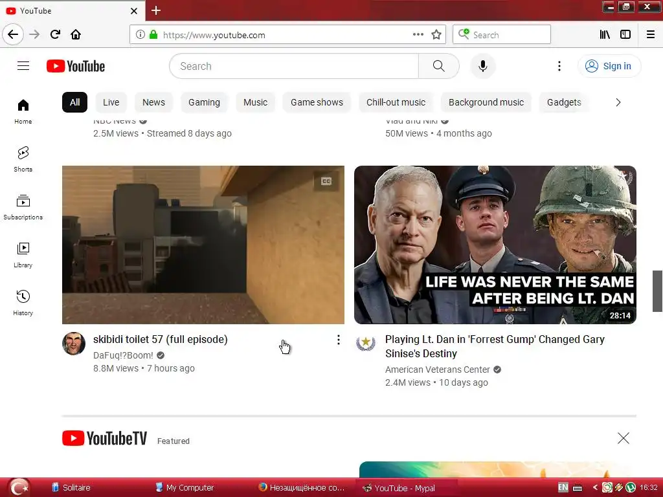The height and width of the screenshot is (497, 663).
Task: Click the browser toolbar Search box
Action: coord(502,35)
